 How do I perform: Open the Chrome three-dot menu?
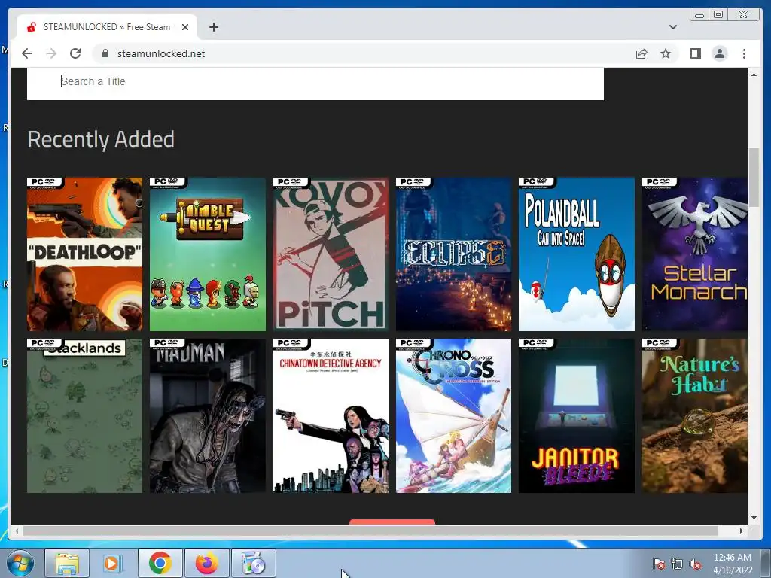point(744,53)
